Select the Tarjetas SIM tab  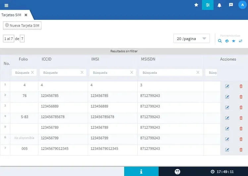pos(12,15)
